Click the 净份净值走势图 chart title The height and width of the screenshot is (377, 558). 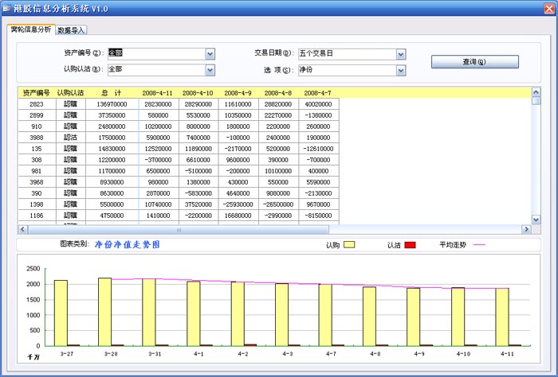(127, 244)
